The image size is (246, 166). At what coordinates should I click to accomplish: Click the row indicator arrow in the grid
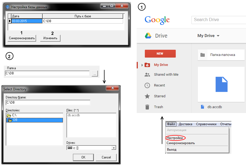pos(9,21)
